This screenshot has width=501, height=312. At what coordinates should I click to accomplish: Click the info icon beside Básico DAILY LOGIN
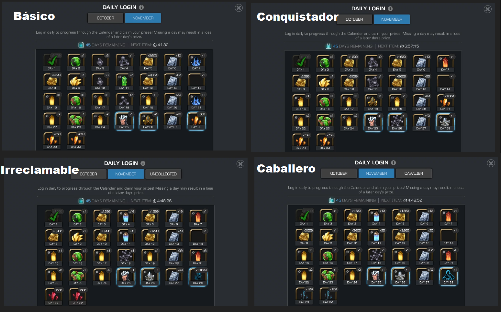coord(141,7)
